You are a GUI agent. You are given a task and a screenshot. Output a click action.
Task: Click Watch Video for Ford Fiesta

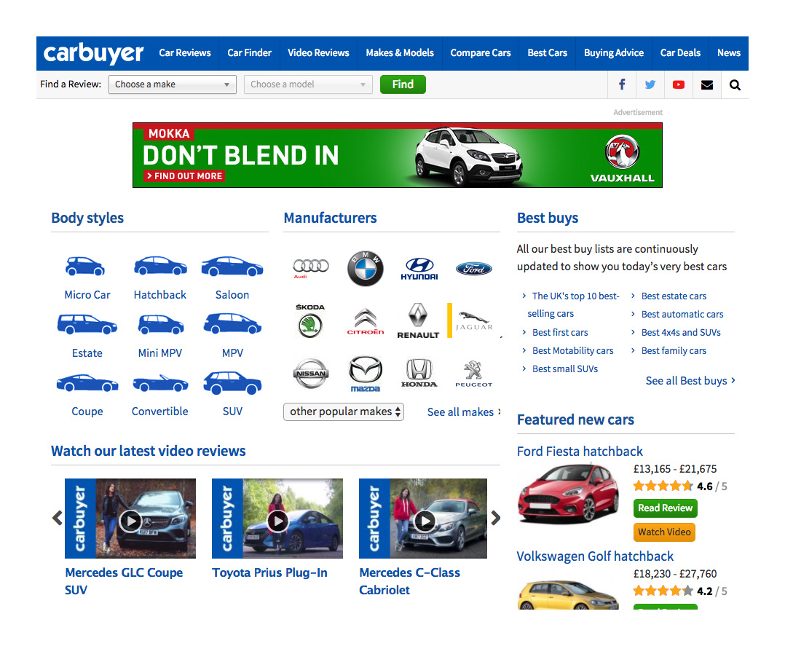pyautogui.click(x=664, y=532)
